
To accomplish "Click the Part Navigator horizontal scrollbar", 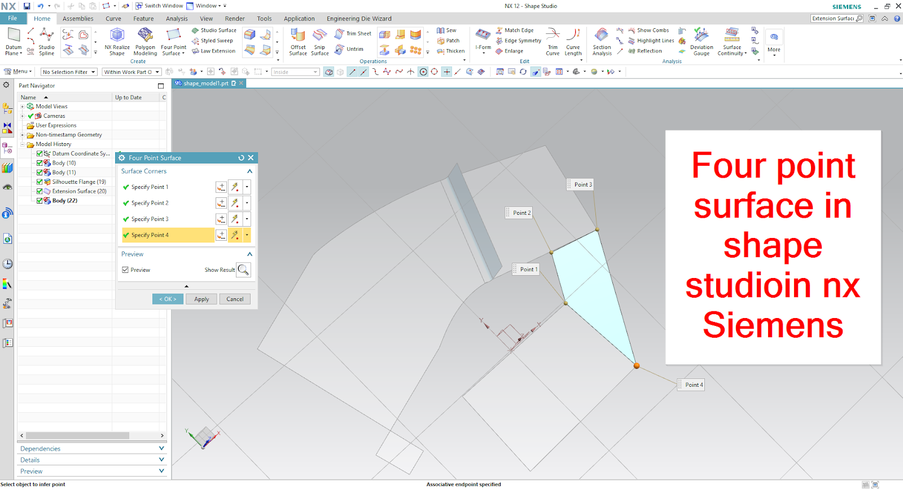I will 77,435.
